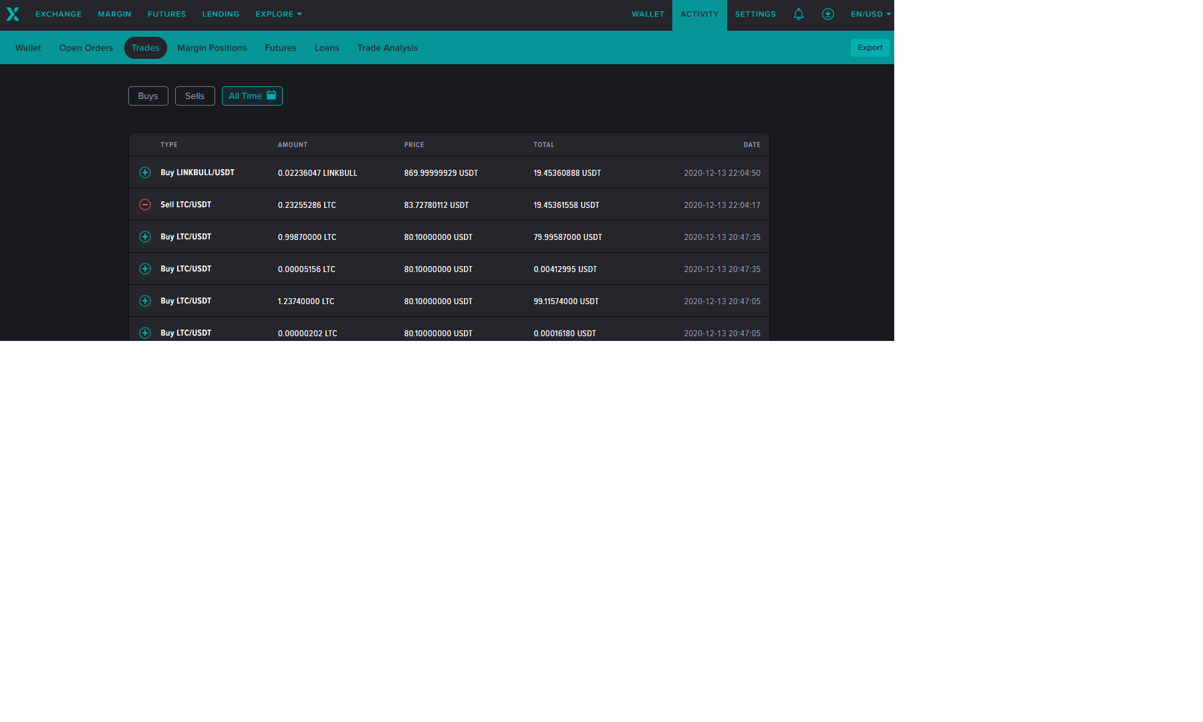The height and width of the screenshot is (722, 1203).
Task: Click date 2020-12-13 22:04:17
Action: pyautogui.click(x=722, y=205)
